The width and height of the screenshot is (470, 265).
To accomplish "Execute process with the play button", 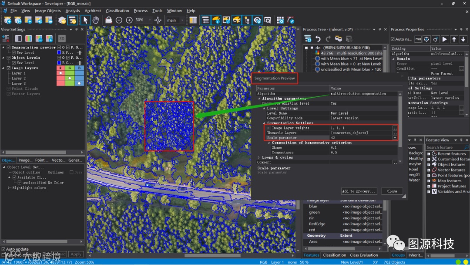I will click(x=445, y=39).
